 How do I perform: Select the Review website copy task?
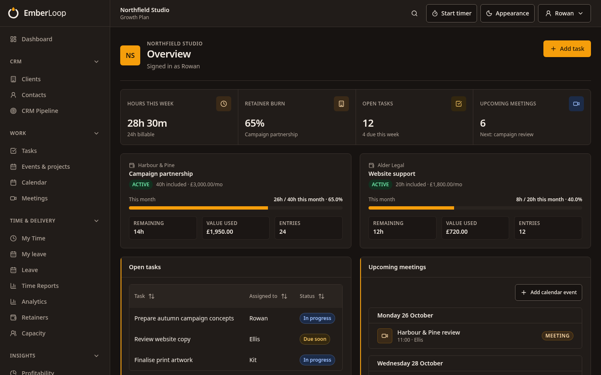pyautogui.click(x=162, y=339)
